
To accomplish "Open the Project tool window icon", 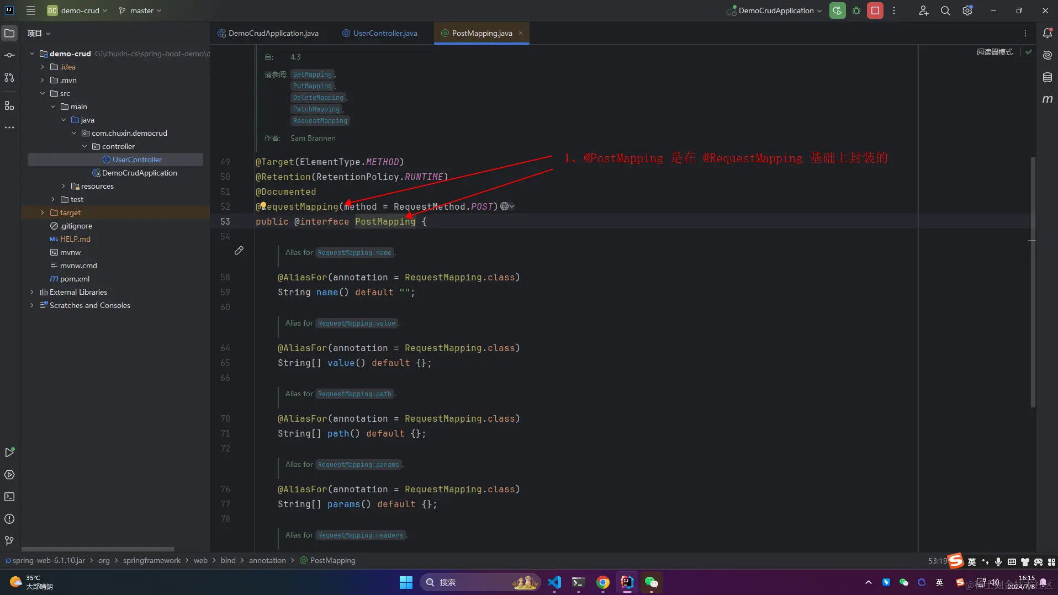I will coord(9,33).
